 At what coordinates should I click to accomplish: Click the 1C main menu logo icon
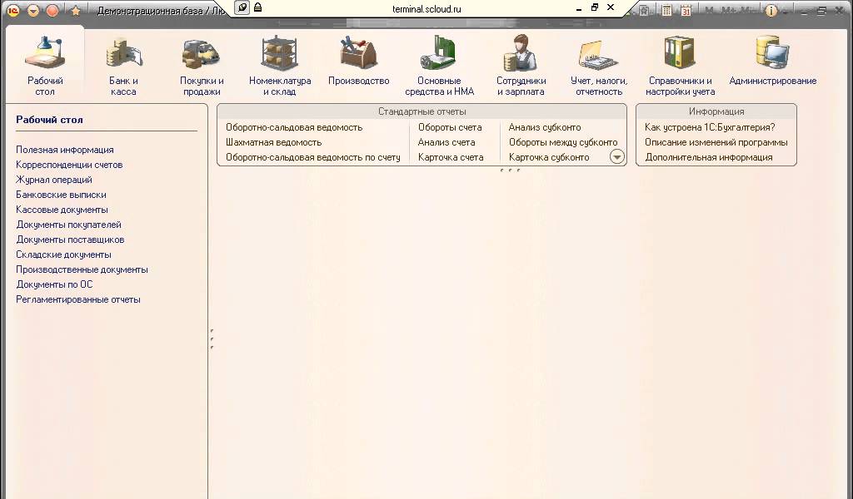[13, 10]
